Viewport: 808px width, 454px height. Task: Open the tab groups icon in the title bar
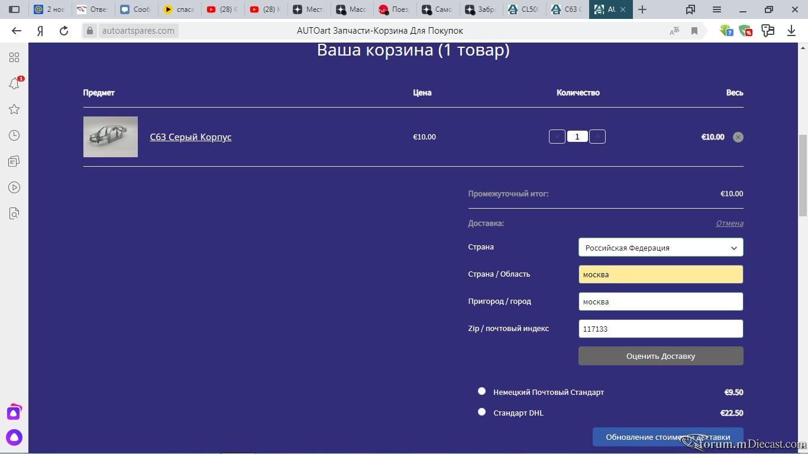pyautogui.click(x=690, y=9)
